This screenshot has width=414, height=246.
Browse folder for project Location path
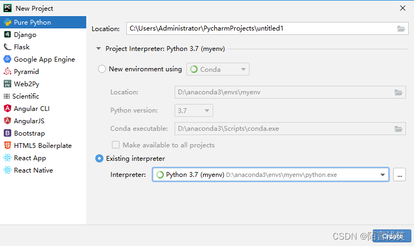[401, 28]
